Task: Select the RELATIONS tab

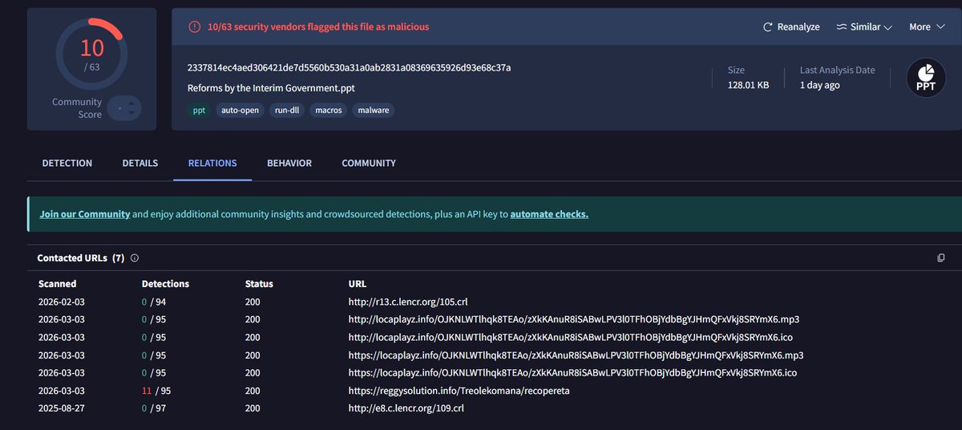Action: [x=212, y=163]
